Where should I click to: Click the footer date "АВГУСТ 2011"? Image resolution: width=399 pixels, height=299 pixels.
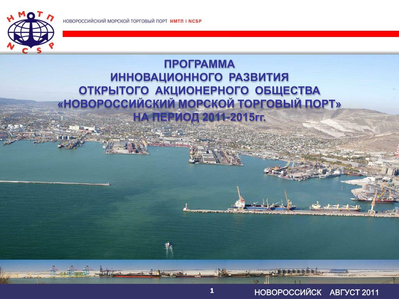(354, 292)
